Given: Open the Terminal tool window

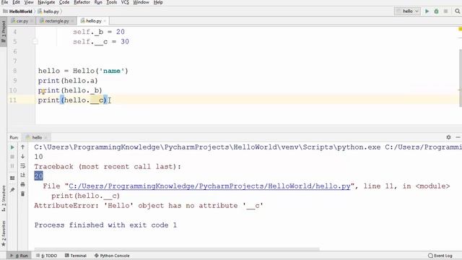Looking at the screenshot, I should pyautogui.click(x=76, y=256).
